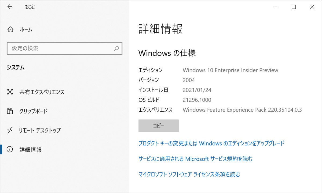This screenshot has height=193, width=322.
Task: Click the 設定 window title
Action: click(30, 7)
